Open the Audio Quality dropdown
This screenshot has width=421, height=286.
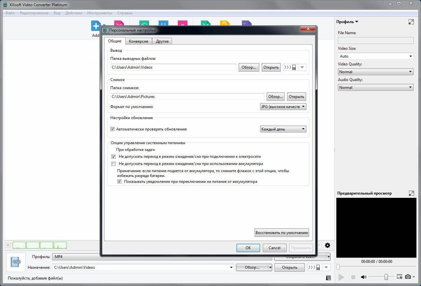[x=375, y=87]
